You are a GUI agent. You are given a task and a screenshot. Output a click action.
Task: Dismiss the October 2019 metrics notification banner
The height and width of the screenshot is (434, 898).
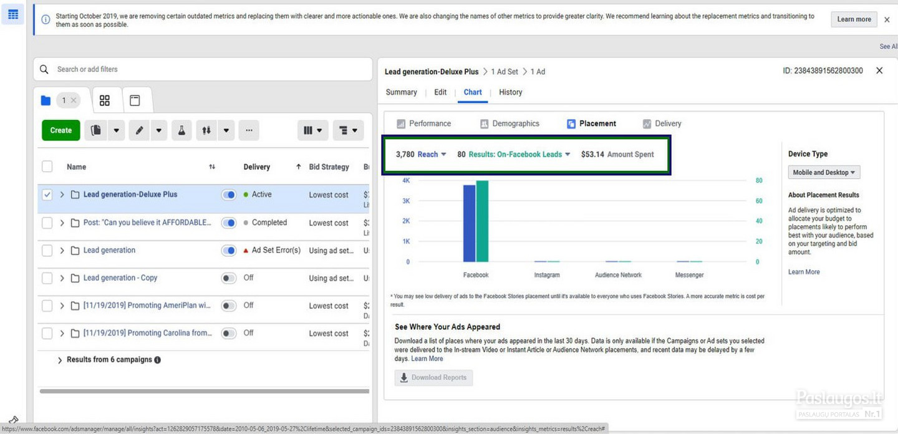pos(887,20)
